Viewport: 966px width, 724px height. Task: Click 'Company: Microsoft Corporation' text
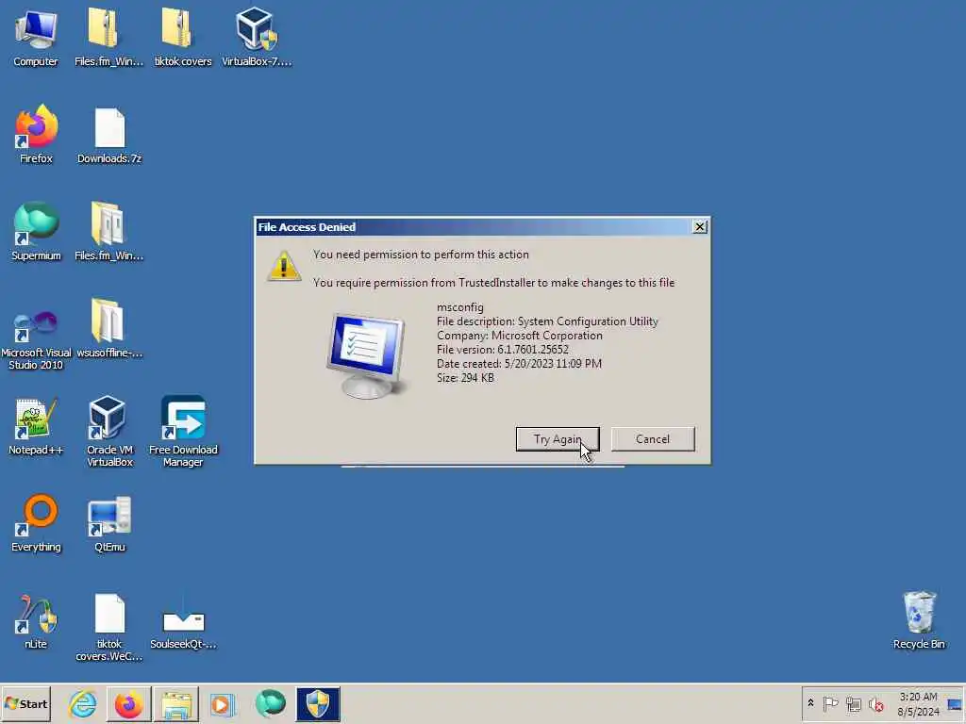coord(520,336)
